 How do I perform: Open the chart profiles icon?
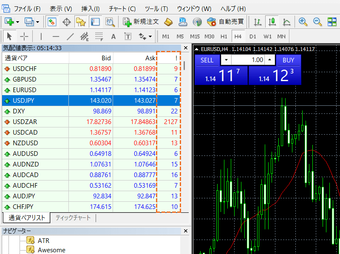pyautogui.click(x=29, y=22)
